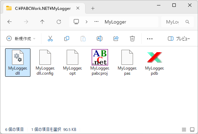
Task: Go forward with the arrow button
Action: coord(26,22)
